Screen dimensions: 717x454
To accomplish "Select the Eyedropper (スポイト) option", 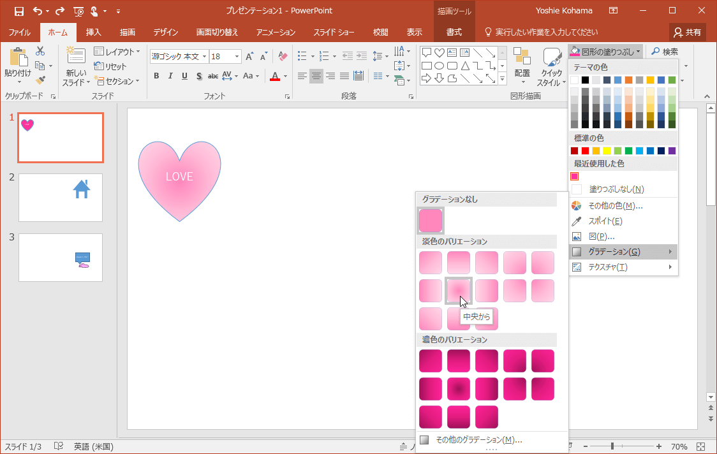I will pyautogui.click(x=605, y=221).
